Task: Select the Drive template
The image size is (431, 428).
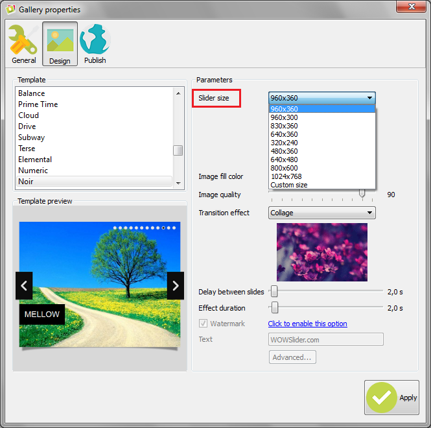Action: click(x=94, y=126)
